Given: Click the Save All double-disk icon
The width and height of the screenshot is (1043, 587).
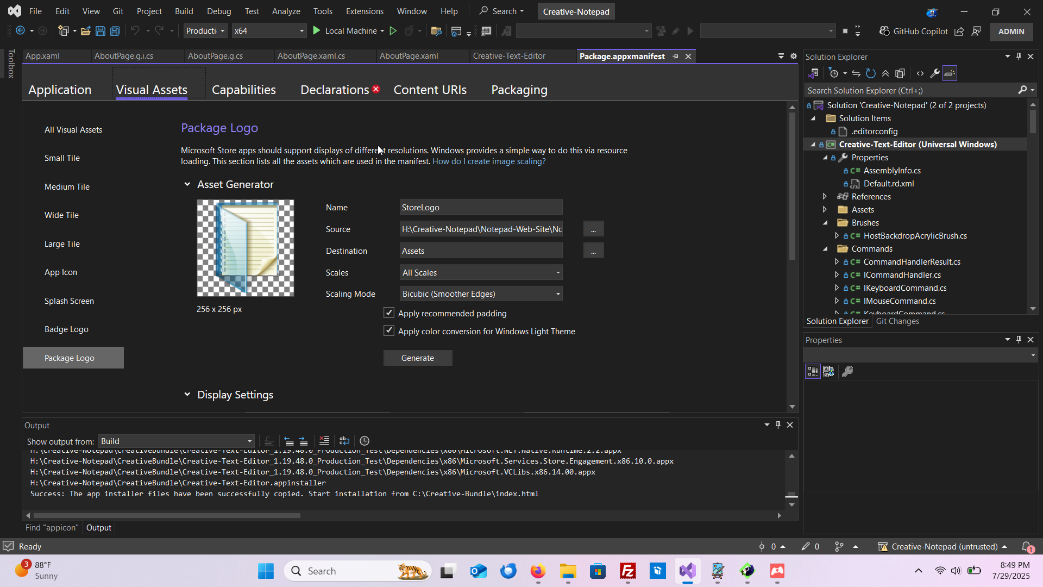Looking at the screenshot, I should click(115, 31).
